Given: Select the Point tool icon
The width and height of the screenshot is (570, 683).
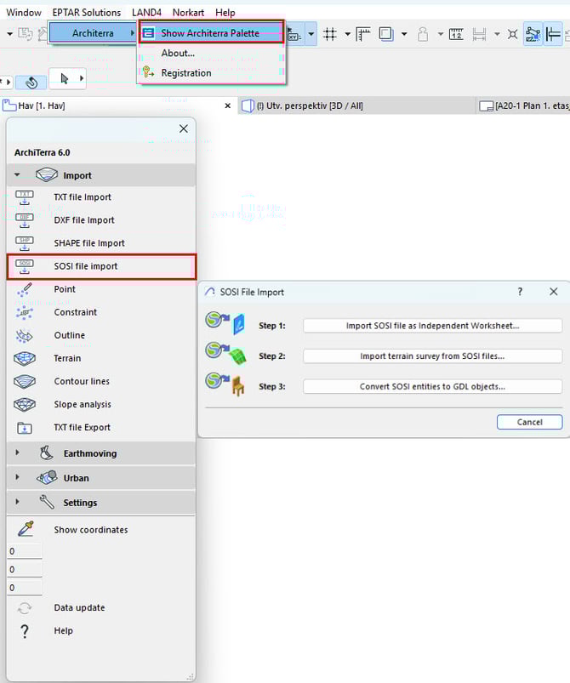Looking at the screenshot, I should click(x=25, y=289).
